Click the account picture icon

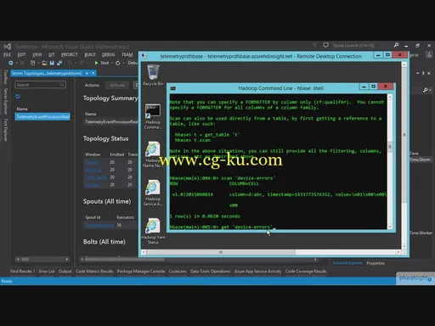tap(429, 54)
